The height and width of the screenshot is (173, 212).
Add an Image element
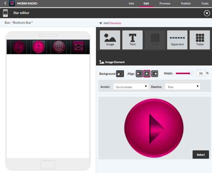coord(110,40)
